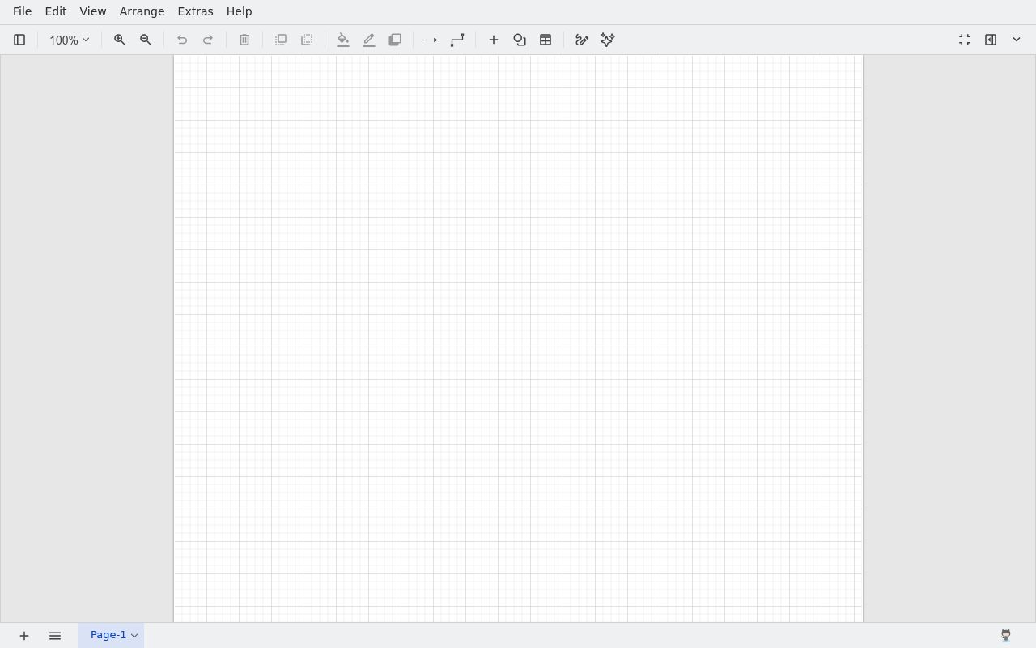Open the connection arrow style tool
The width and height of the screenshot is (1036, 648).
pos(431,40)
